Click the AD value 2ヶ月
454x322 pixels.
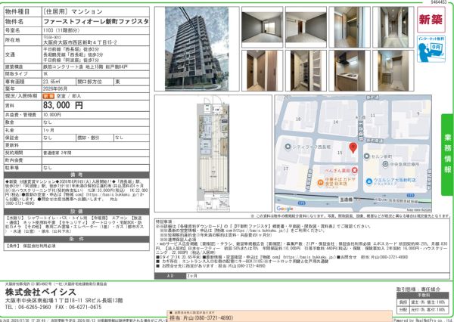pyautogui.click(x=192, y=276)
